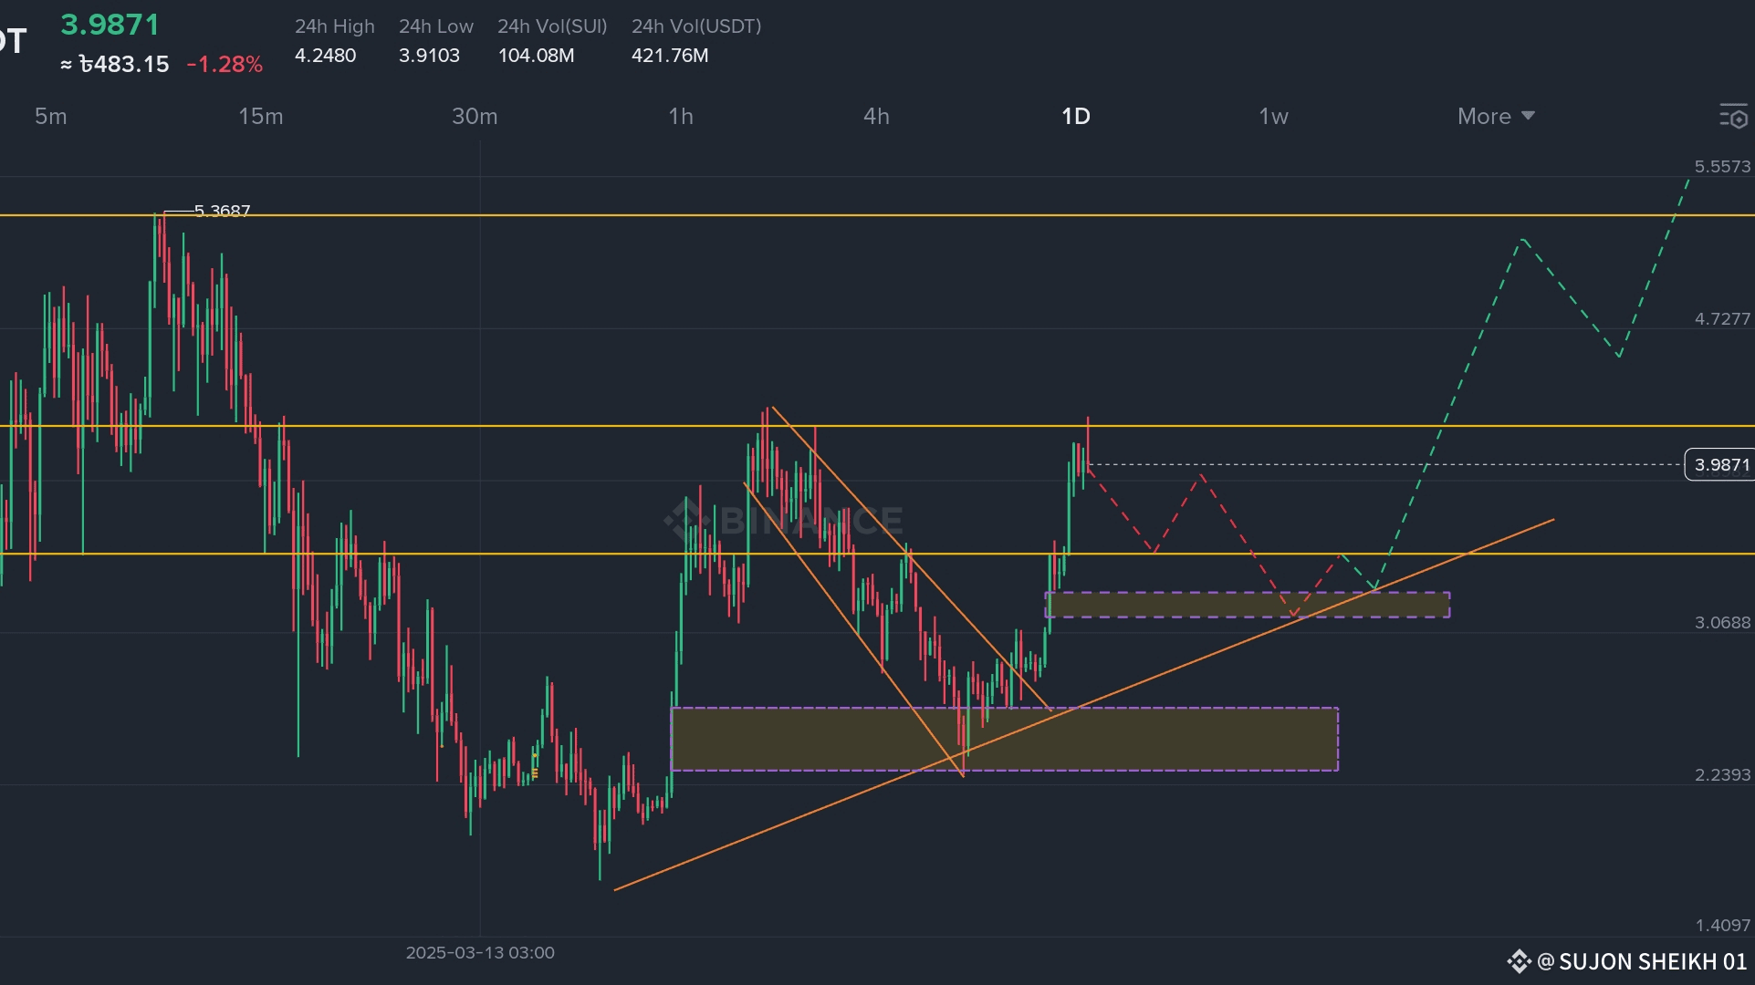Click the 24h Vol(USDT) value 421.76M
Image resolution: width=1755 pixels, height=985 pixels.
670,56
